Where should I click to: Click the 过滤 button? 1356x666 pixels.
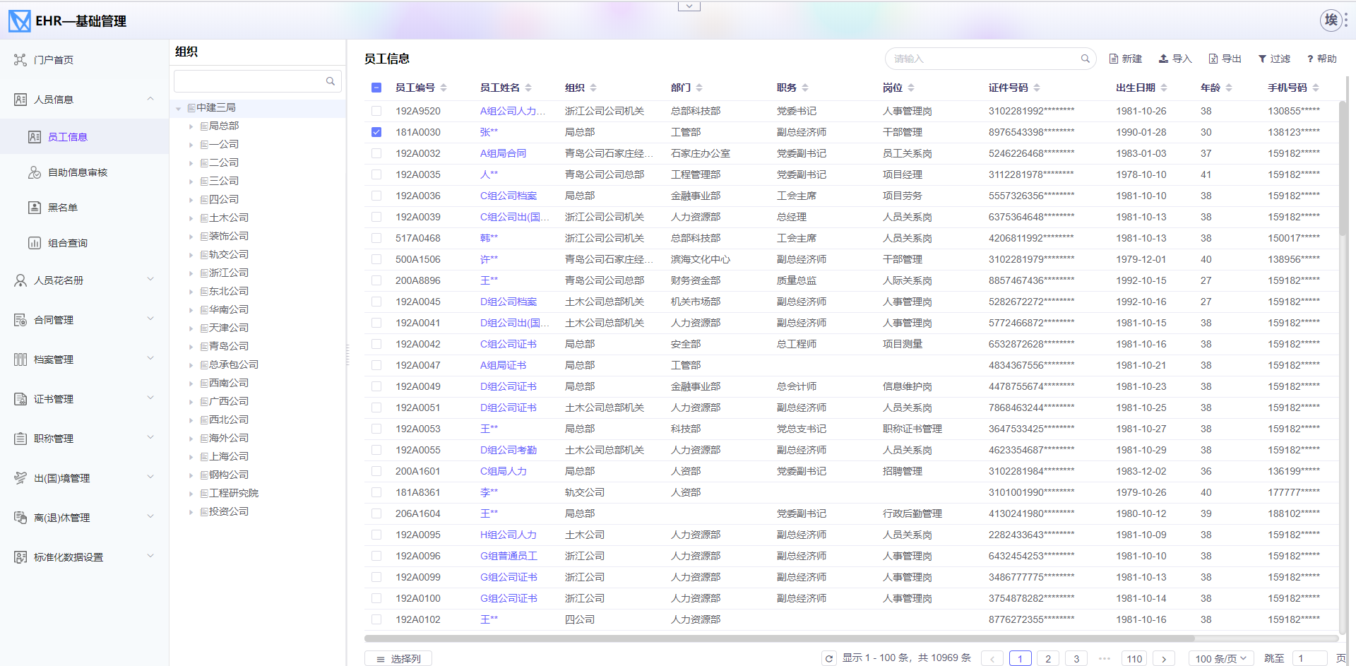pos(1274,59)
